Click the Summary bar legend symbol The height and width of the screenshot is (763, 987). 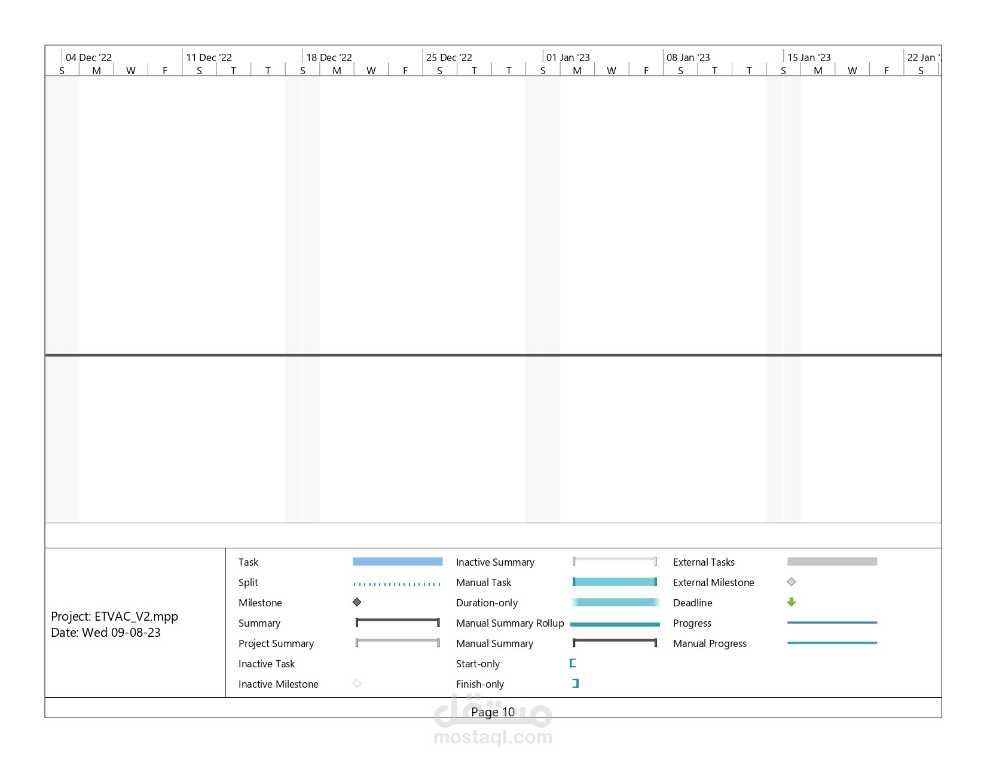[x=398, y=622]
